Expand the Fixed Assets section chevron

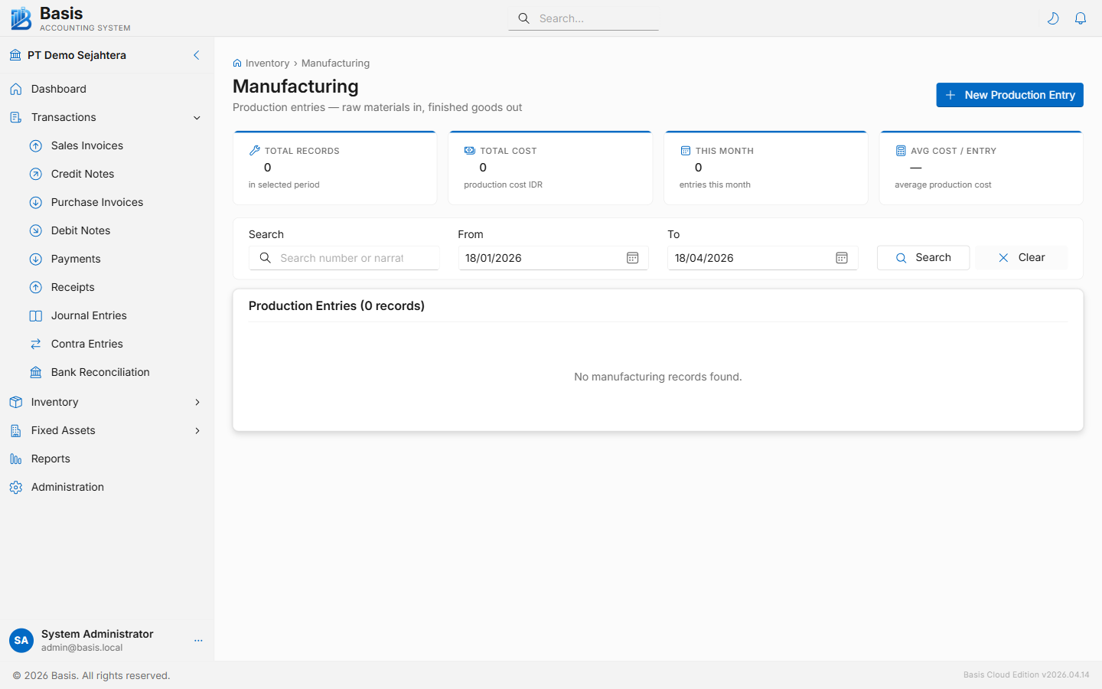pyautogui.click(x=197, y=430)
